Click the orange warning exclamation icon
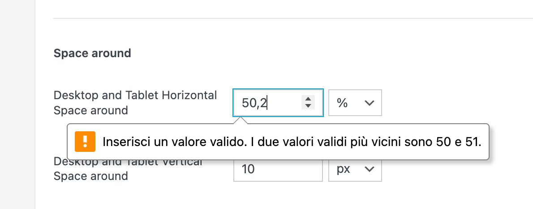Screen dimensions: 533x209 tap(83, 142)
